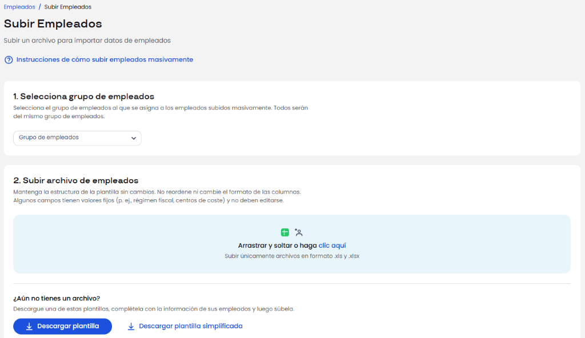Click Descargar plantilla simplificada link
585x338 pixels.
click(x=190, y=326)
